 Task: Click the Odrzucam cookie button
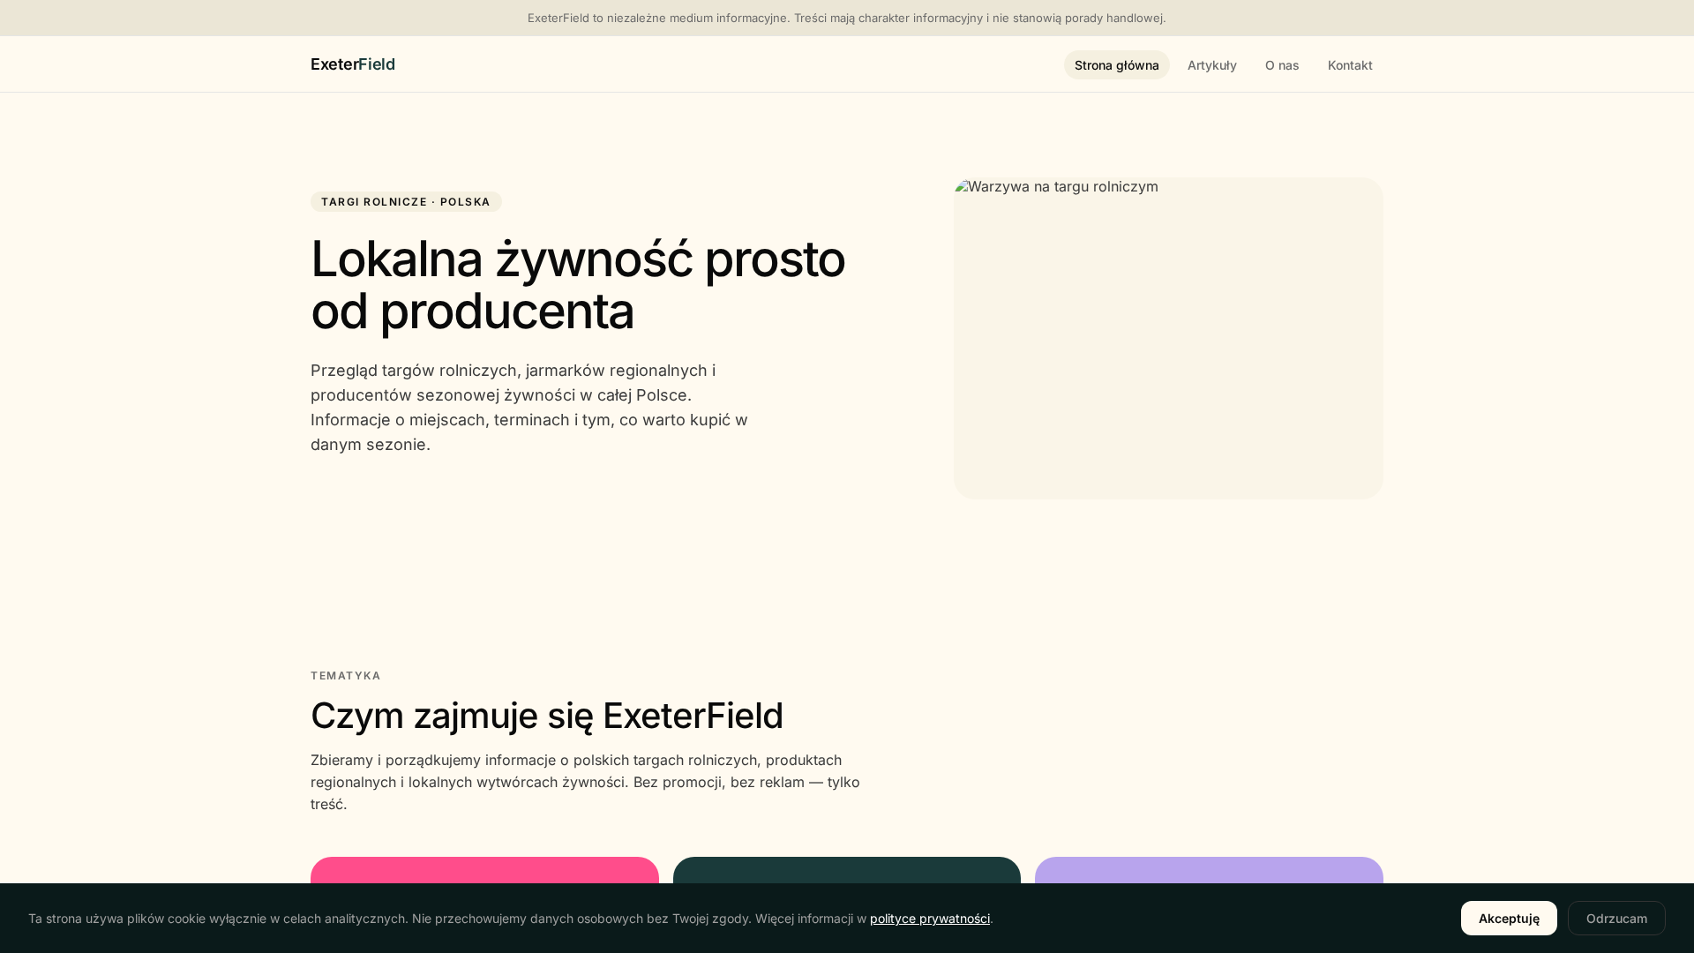pos(1616,918)
